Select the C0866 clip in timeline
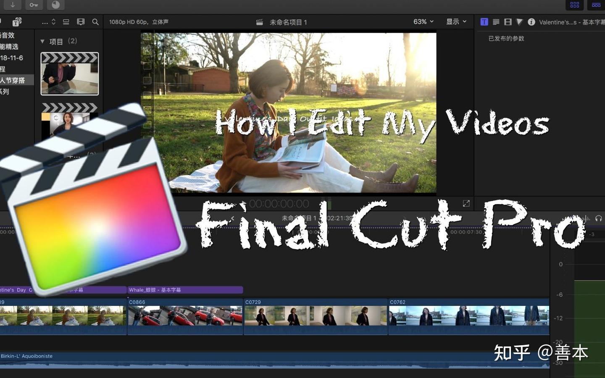This screenshot has width=605, height=378. pyautogui.click(x=185, y=317)
